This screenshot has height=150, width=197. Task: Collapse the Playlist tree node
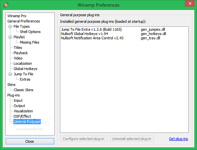tap(10, 37)
